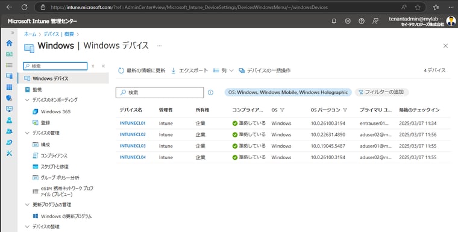Open OS column filter funnel
The image size is (458, 232).
(x=282, y=110)
